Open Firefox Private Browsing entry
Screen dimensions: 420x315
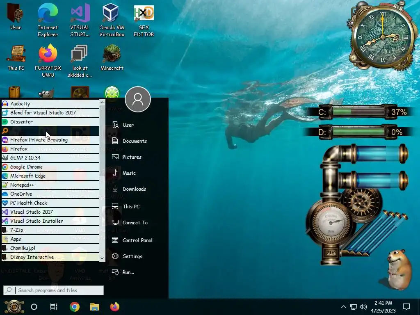[50, 140]
